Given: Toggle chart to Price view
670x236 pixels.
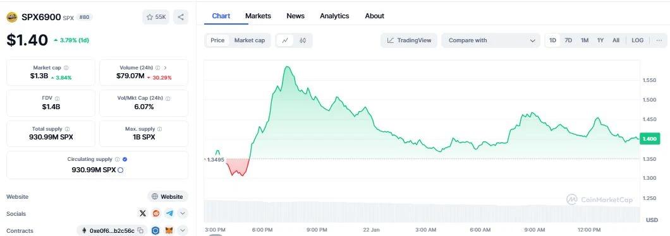Looking at the screenshot, I should pos(217,40).
